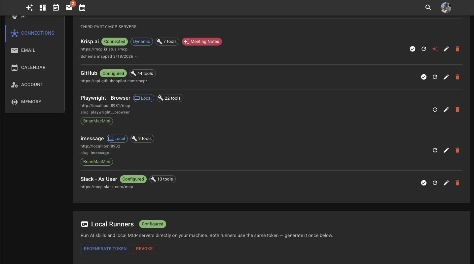Refresh the Krisp.ai server

pos(424,49)
